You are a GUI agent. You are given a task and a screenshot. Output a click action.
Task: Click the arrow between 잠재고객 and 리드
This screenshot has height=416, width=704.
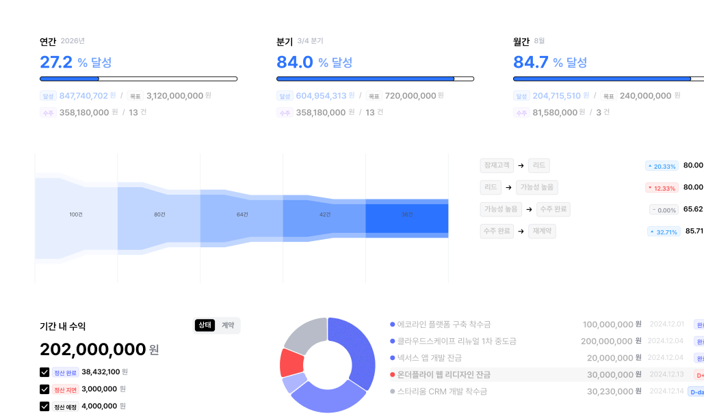(x=521, y=165)
